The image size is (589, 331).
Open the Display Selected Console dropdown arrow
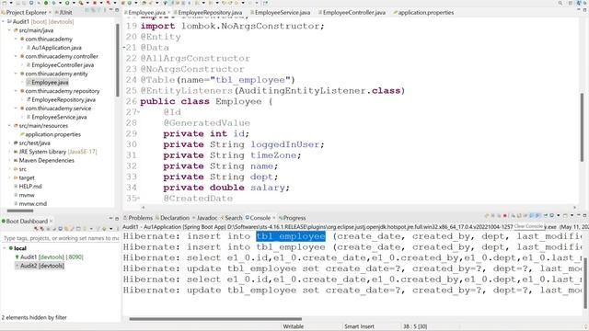click(x=559, y=215)
